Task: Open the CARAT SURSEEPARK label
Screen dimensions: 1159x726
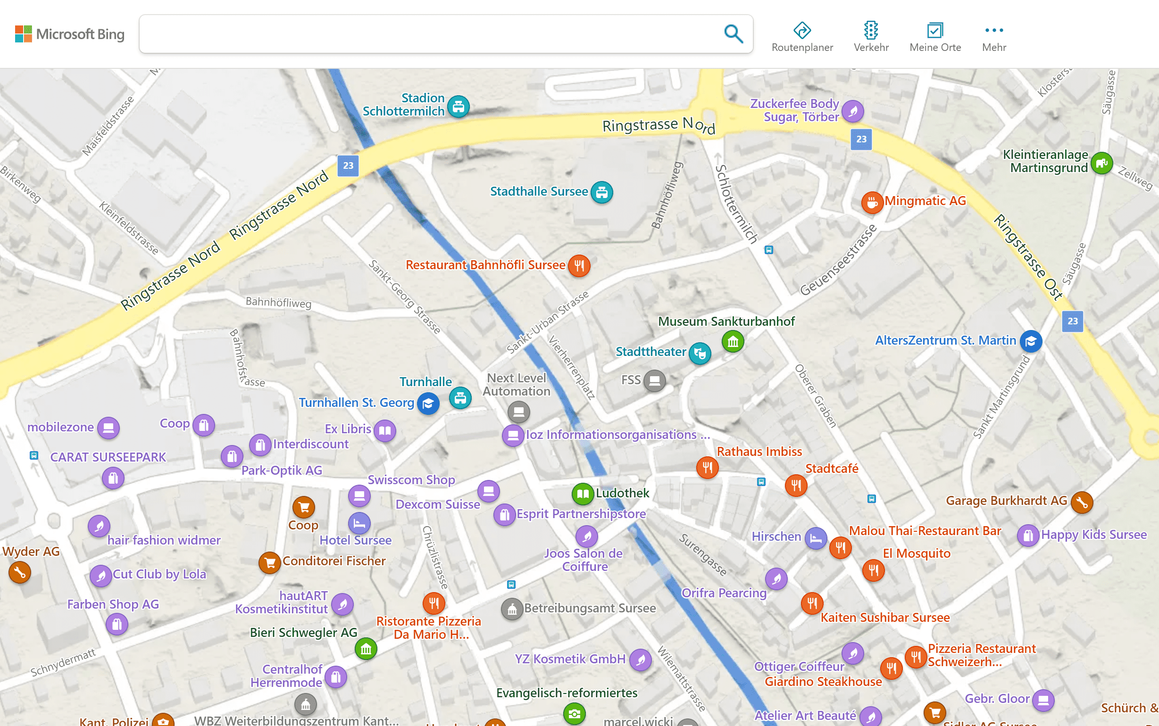Action: point(108,457)
